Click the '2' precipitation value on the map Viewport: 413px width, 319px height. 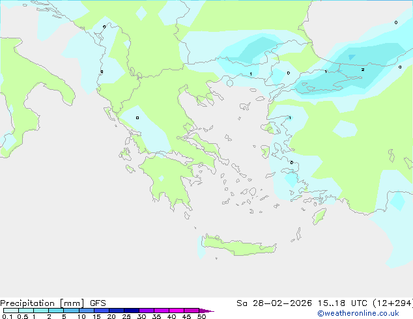click(363, 70)
